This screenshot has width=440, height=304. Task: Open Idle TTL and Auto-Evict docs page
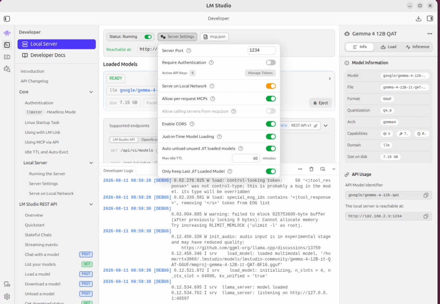coord(46,152)
